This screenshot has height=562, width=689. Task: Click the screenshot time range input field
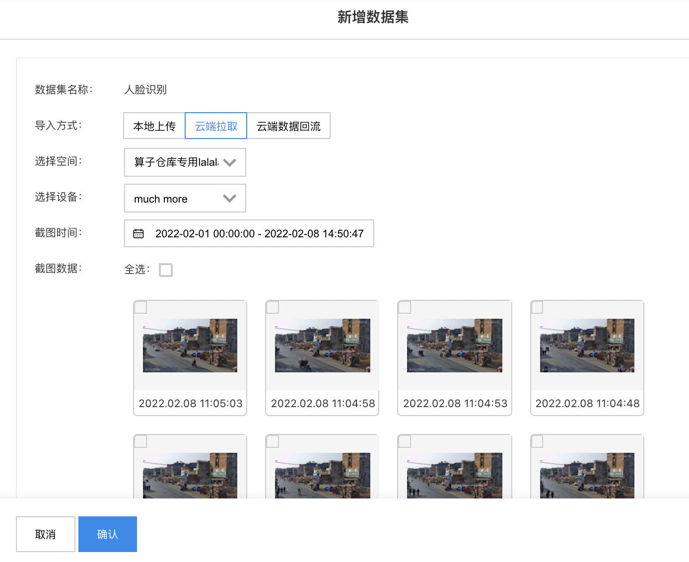(x=249, y=233)
